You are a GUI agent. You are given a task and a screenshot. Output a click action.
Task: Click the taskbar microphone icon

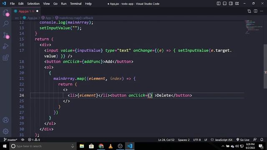coord(73,146)
